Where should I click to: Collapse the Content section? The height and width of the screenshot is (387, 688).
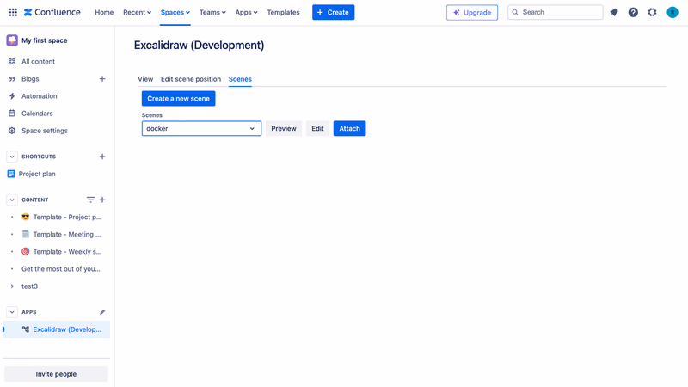(x=12, y=200)
